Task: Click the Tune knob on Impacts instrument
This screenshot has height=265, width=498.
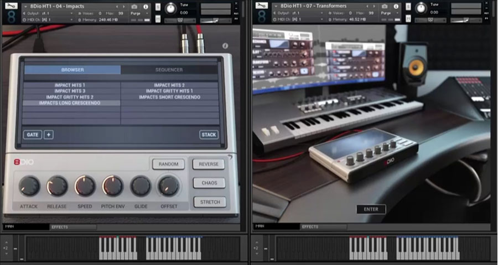Action: (x=171, y=9)
